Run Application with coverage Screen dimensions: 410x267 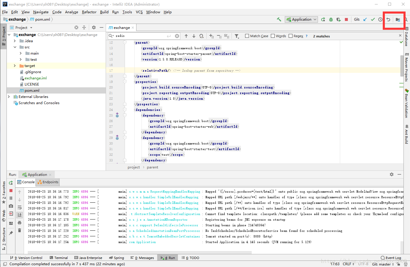tap(339, 19)
